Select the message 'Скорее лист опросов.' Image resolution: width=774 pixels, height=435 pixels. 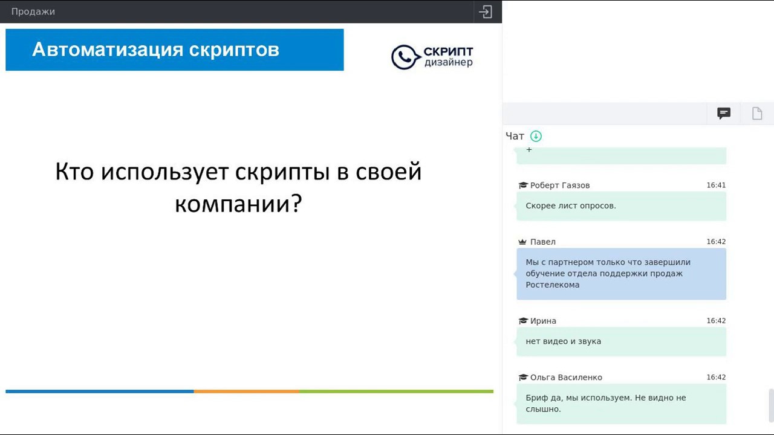point(621,206)
